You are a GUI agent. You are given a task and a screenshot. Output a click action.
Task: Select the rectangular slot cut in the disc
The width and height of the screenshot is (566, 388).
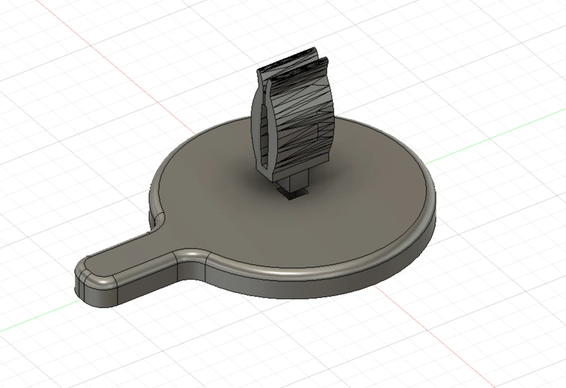point(292,193)
